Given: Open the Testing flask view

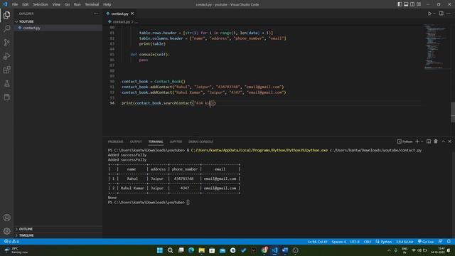Looking at the screenshot, I should 6,84.
